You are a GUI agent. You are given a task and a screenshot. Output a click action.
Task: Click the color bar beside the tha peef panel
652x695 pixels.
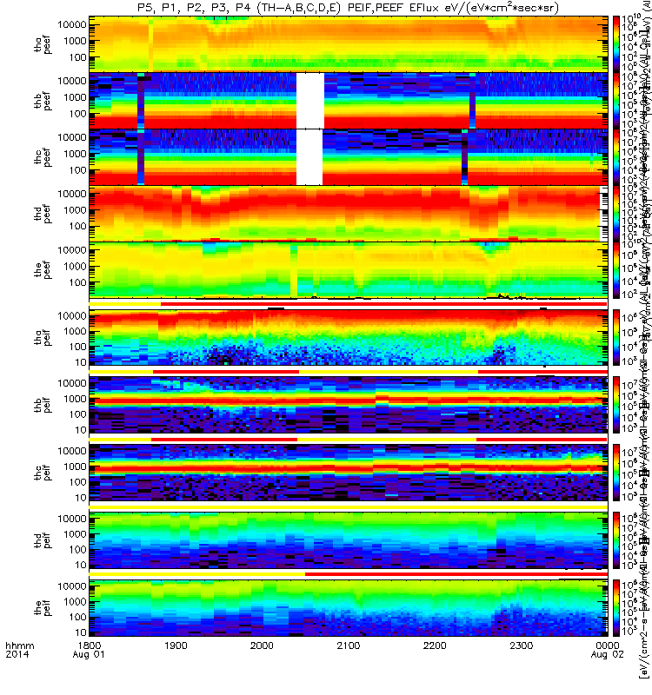coord(616,43)
